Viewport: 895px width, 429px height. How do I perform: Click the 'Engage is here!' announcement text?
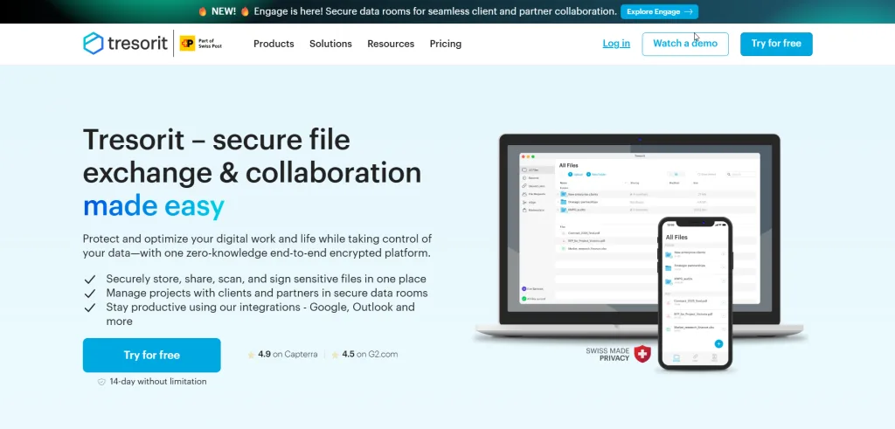(435, 11)
